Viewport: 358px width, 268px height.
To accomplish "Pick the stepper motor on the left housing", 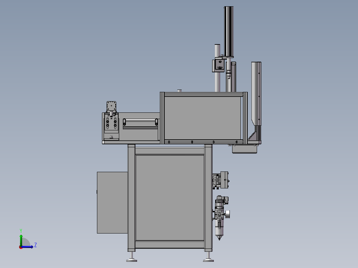I will [x=111, y=106].
